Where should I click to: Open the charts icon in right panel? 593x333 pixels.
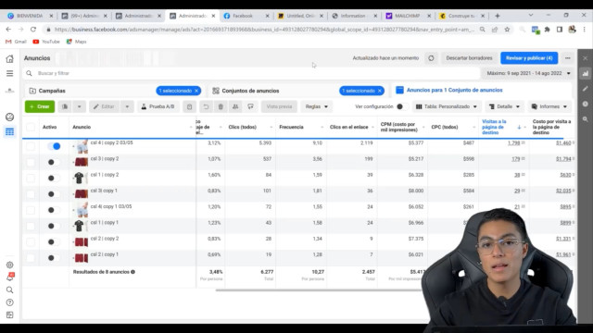[585, 74]
